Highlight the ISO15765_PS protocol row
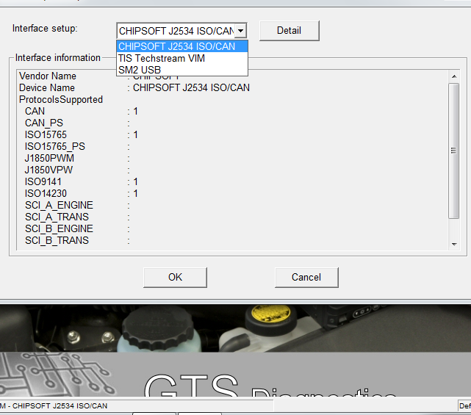 coord(54,147)
